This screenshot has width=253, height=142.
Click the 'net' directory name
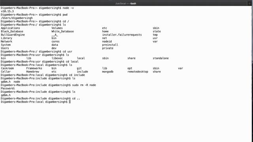point(104,38)
